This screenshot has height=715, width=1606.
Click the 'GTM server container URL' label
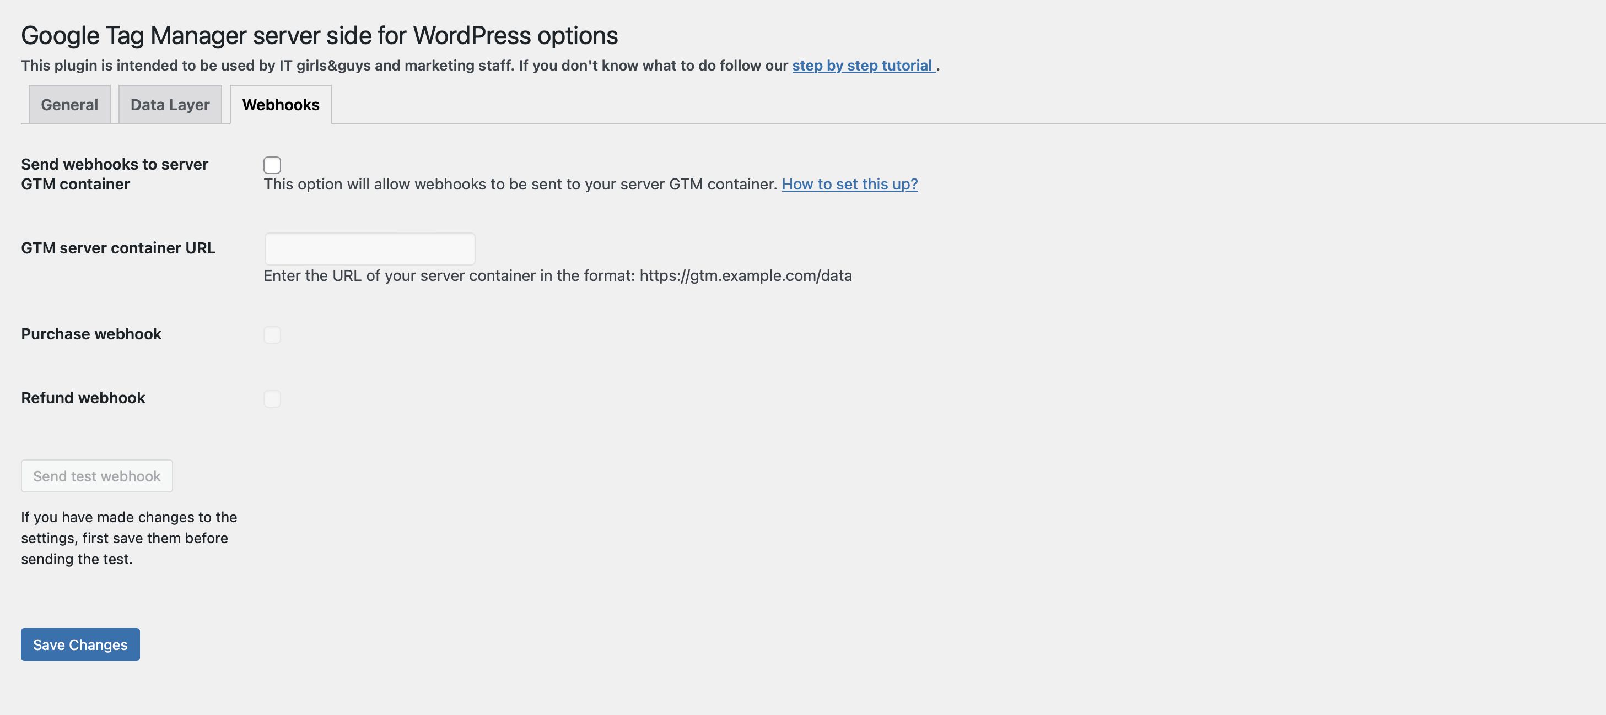point(118,248)
